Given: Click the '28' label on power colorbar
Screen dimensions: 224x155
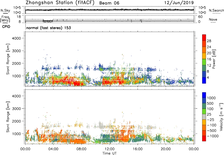Looking at the screenshot, I should click(x=209, y=41).
